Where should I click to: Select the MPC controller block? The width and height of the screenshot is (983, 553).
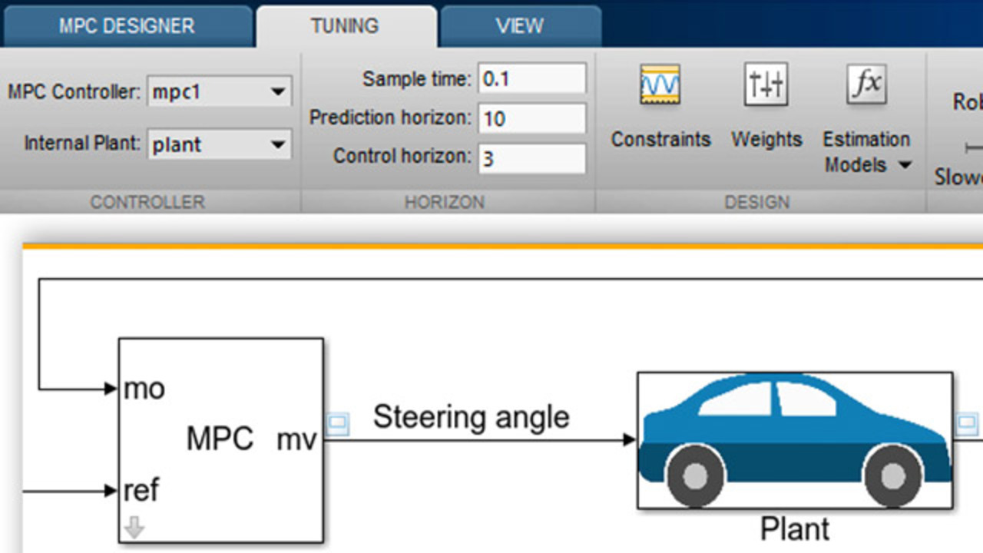(x=220, y=439)
